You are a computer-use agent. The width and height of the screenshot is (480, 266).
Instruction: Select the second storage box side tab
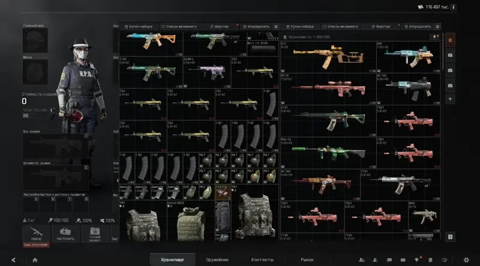pyautogui.click(x=450, y=70)
